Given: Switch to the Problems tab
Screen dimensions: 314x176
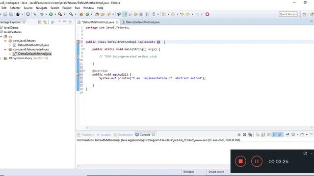Looking at the screenshot, I should 85,135.
